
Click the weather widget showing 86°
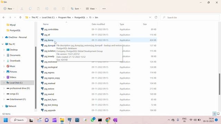click(x=39, y=120)
